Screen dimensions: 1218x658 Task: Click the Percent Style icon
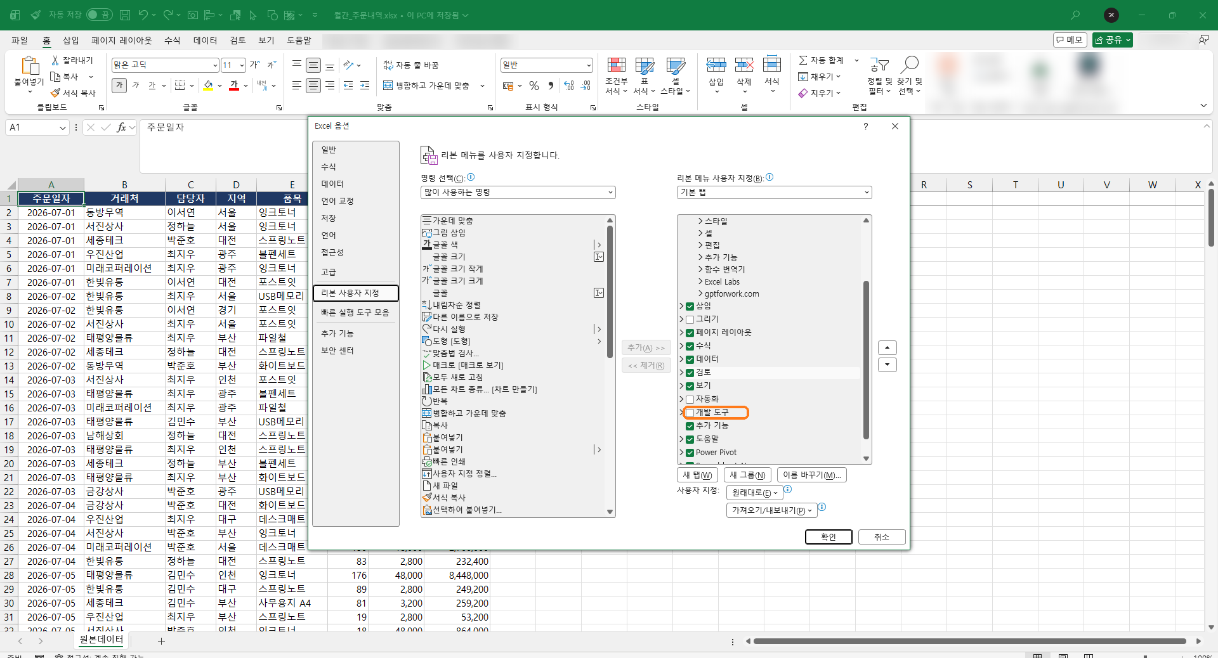(534, 86)
